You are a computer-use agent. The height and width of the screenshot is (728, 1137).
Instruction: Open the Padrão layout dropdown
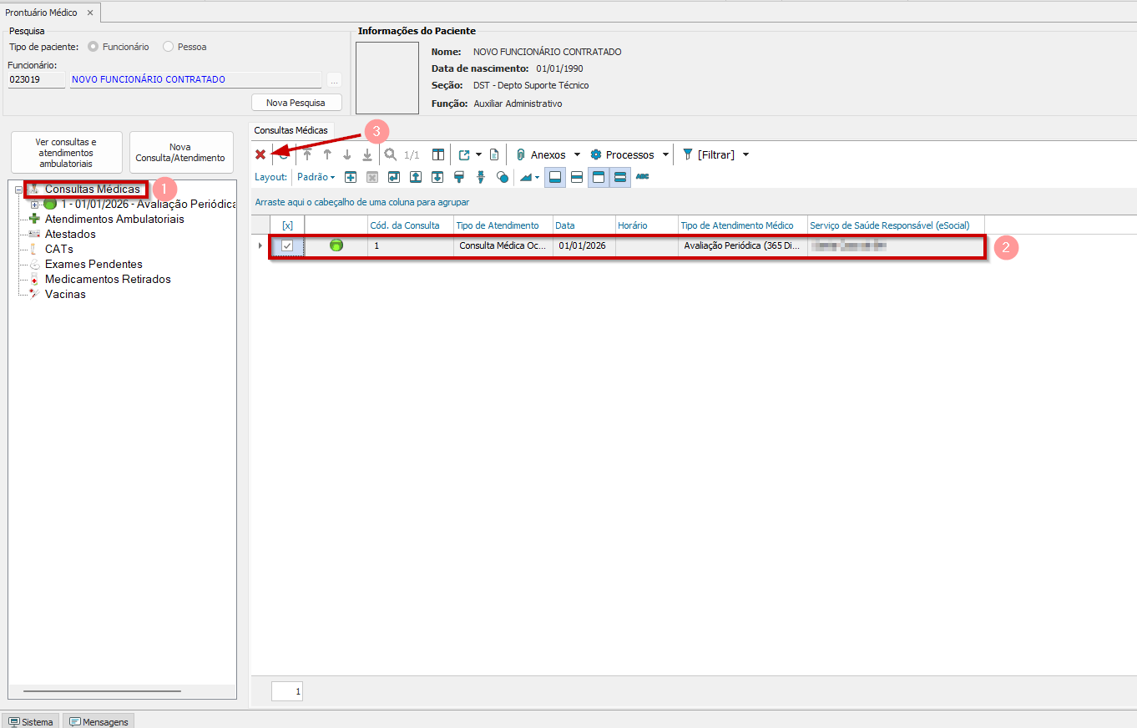[x=316, y=177]
